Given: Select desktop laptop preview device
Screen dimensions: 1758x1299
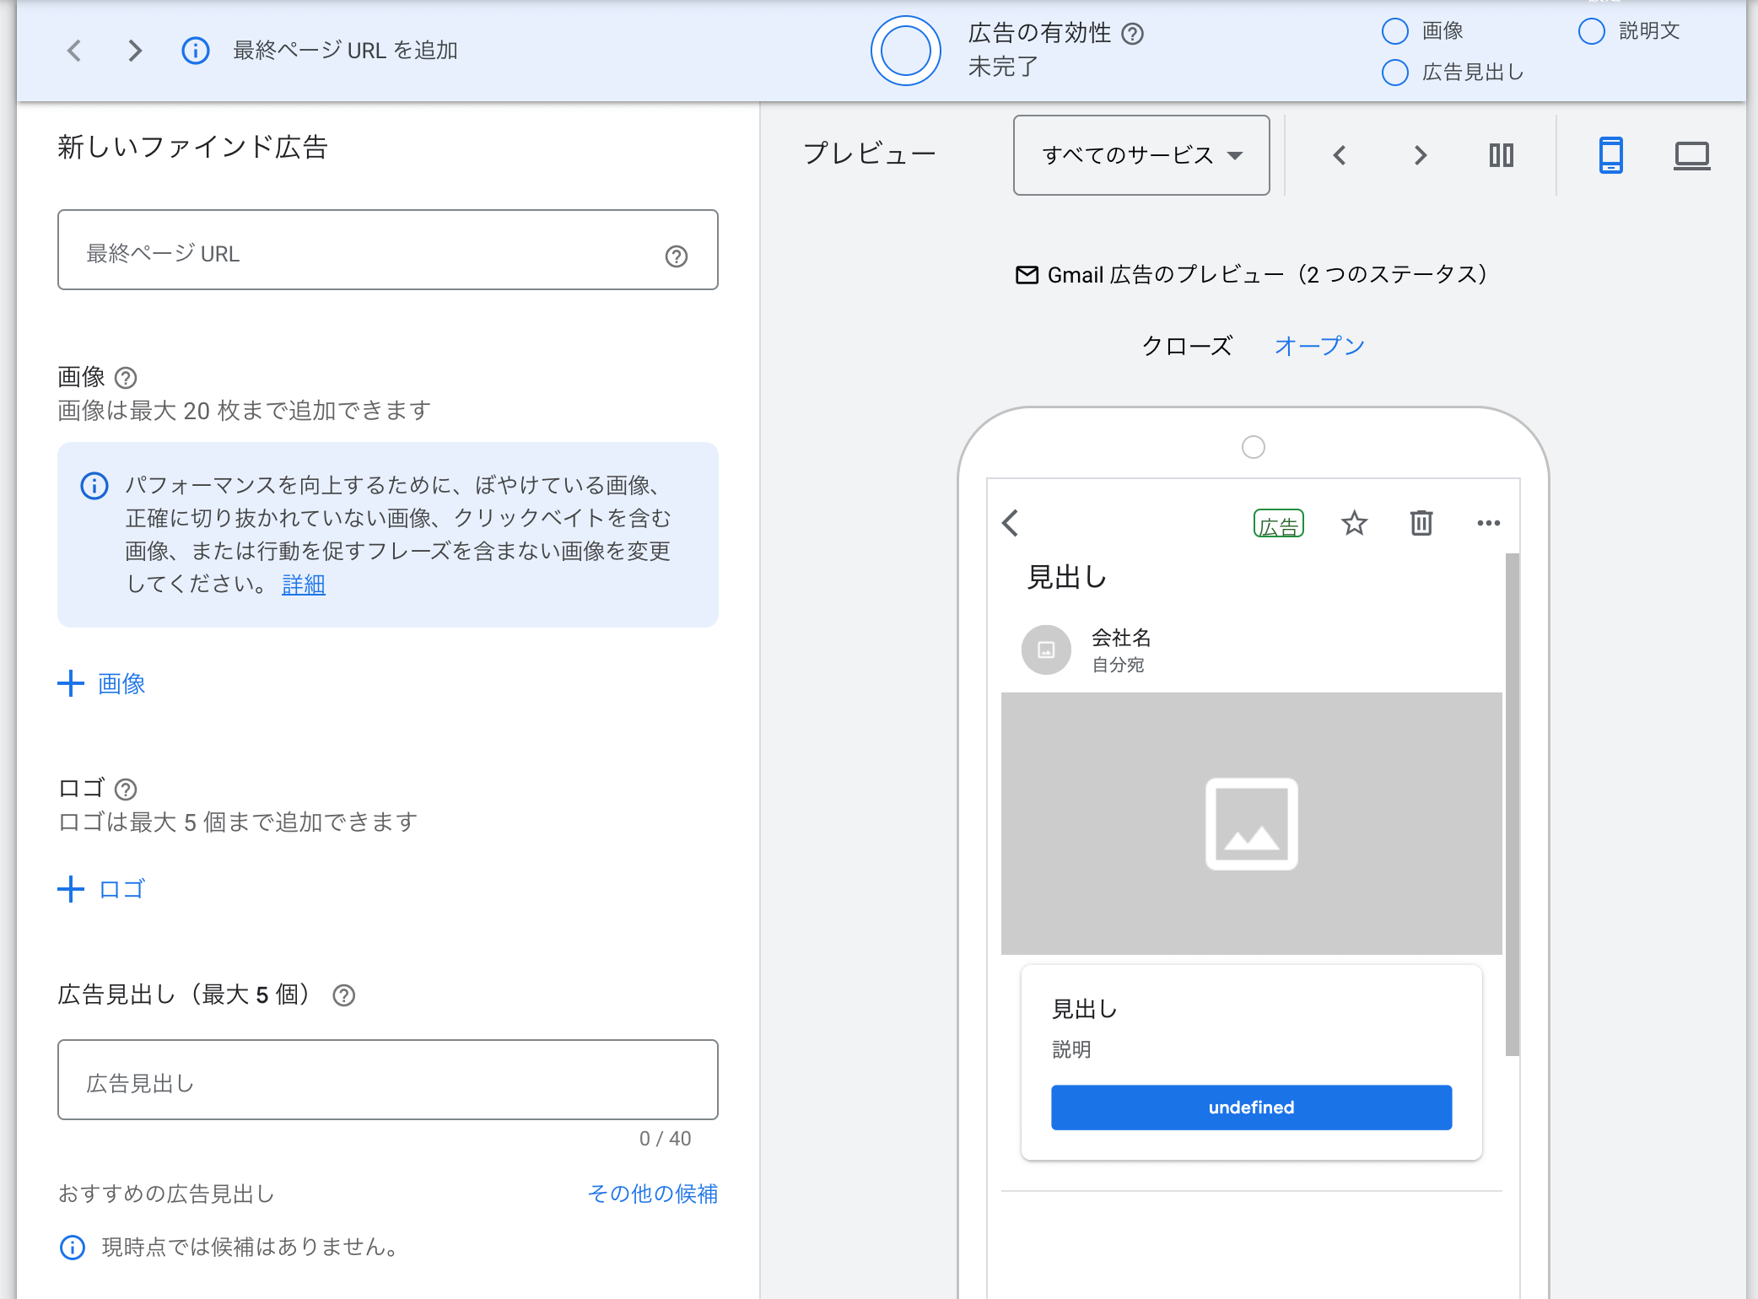Looking at the screenshot, I should (1692, 155).
